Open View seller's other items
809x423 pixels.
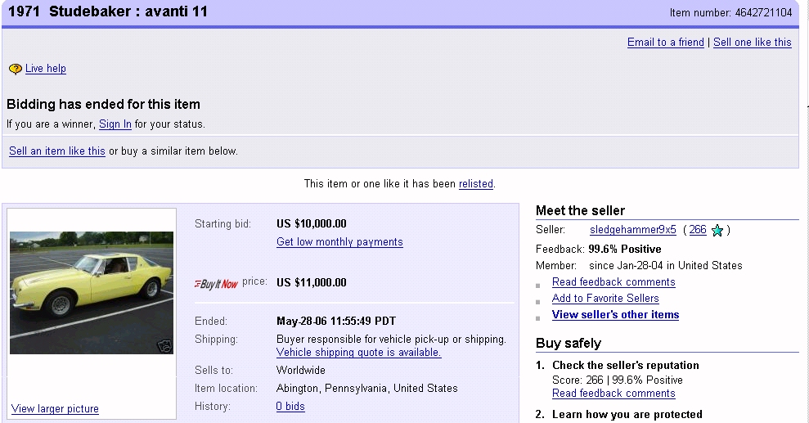coord(615,315)
